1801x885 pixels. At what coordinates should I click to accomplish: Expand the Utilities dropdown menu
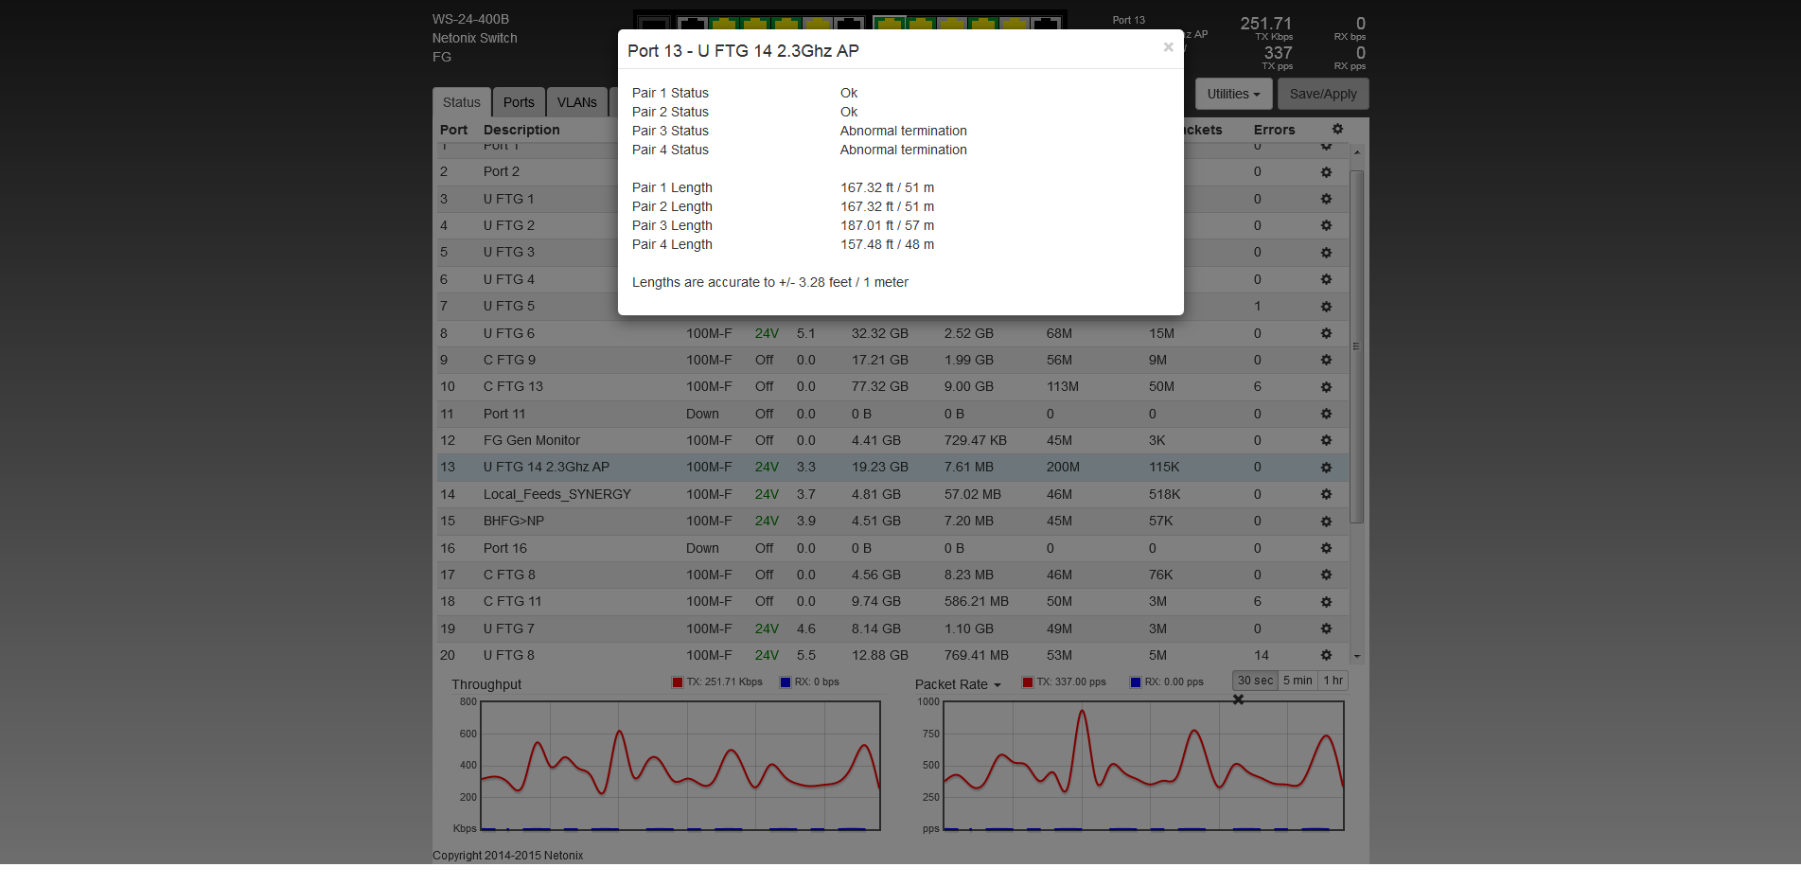coord(1233,94)
